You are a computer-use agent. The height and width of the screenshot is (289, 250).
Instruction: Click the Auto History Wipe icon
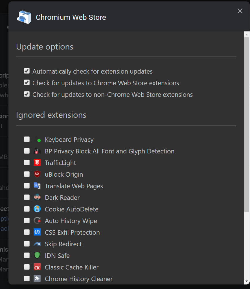tap(37, 221)
